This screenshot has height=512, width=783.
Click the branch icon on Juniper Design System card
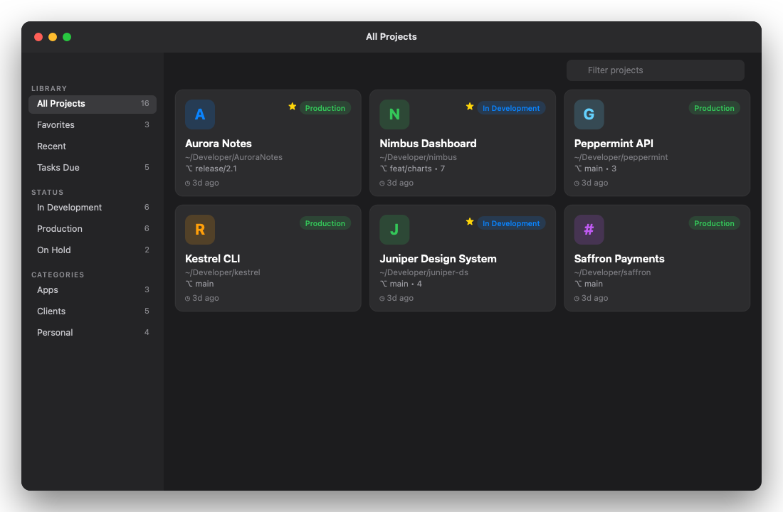[x=384, y=284]
